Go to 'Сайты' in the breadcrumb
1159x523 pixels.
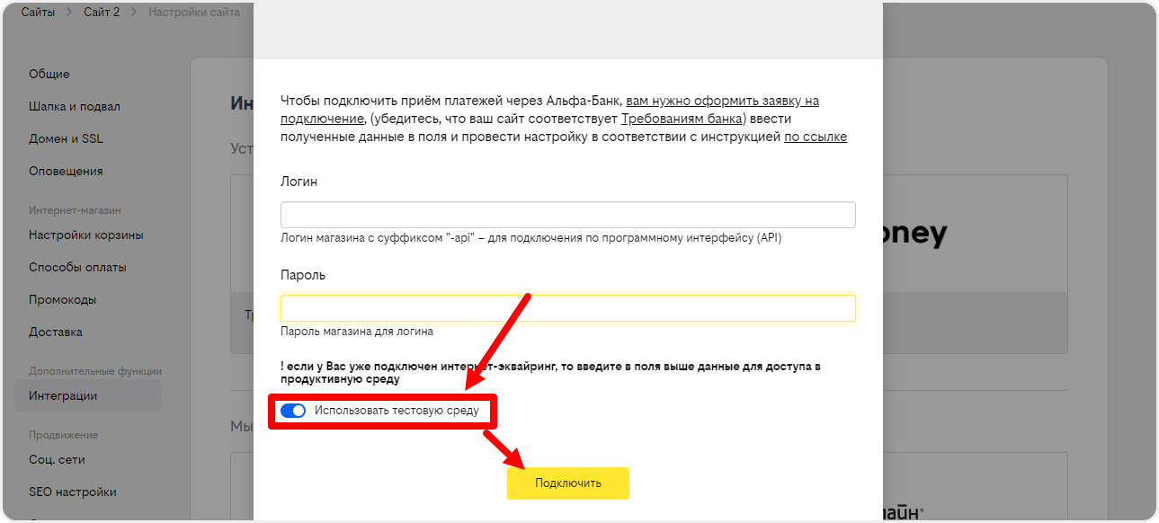(x=38, y=13)
